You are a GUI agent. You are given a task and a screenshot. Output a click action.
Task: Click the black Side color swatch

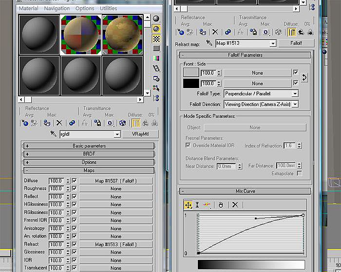191,83
